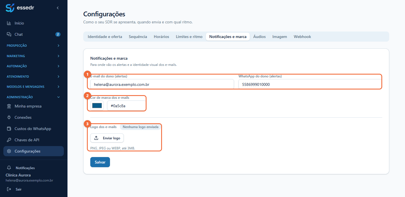This screenshot has height=197, width=405.
Task: Click the sidebar account email helena@aurora.exemplo.com.br
Action: (30, 180)
